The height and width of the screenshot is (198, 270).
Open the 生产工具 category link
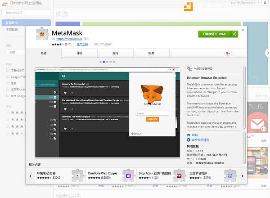[82, 44]
